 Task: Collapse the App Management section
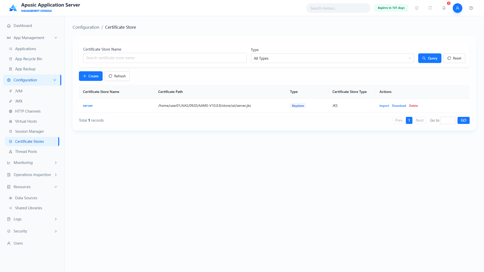point(56,38)
